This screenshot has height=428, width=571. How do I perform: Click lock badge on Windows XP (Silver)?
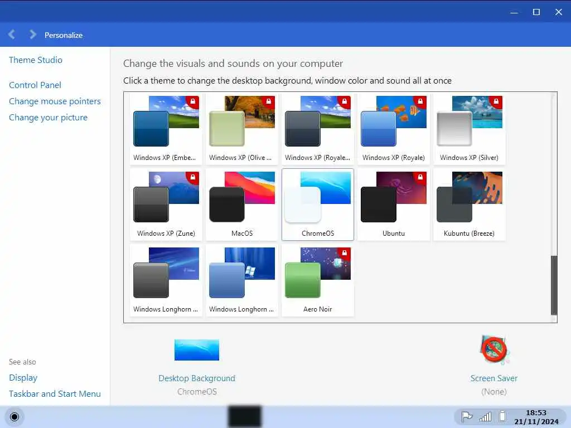pos(496,102)
